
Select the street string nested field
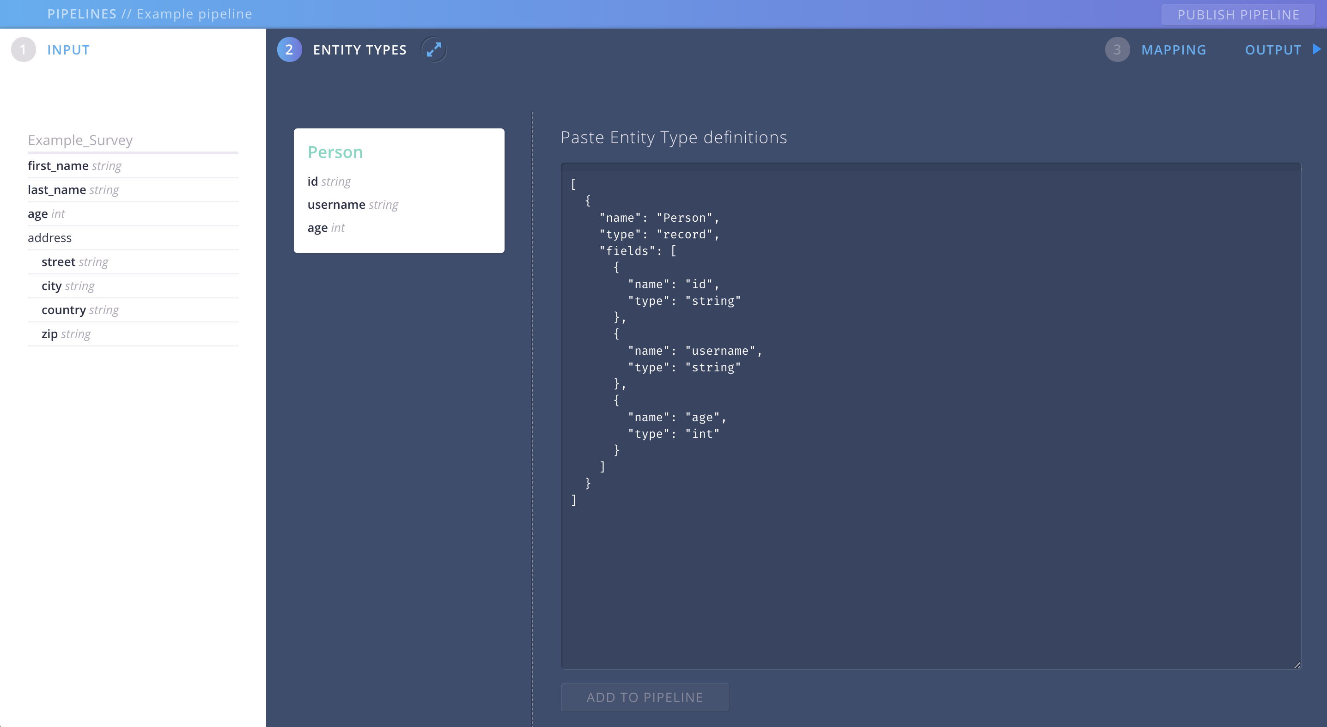click(74, 261)
